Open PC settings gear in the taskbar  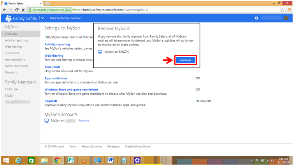click(137, 160)
